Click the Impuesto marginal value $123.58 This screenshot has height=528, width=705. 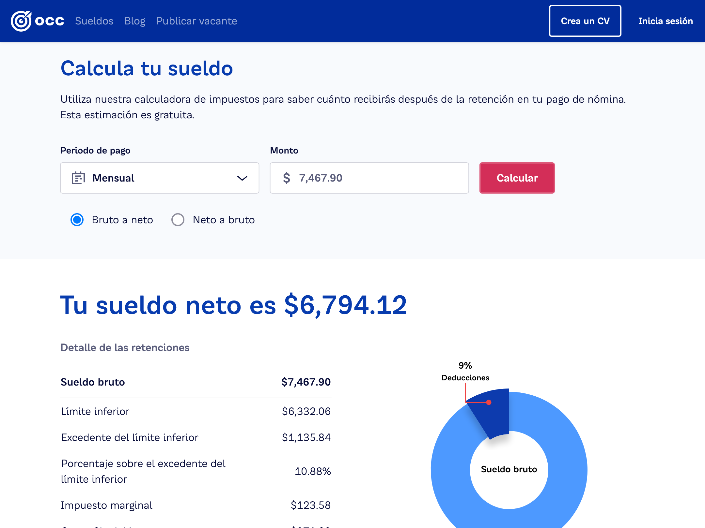point(310,505)
